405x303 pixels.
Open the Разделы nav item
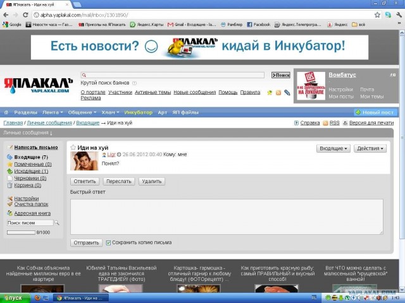click(25, 112)
